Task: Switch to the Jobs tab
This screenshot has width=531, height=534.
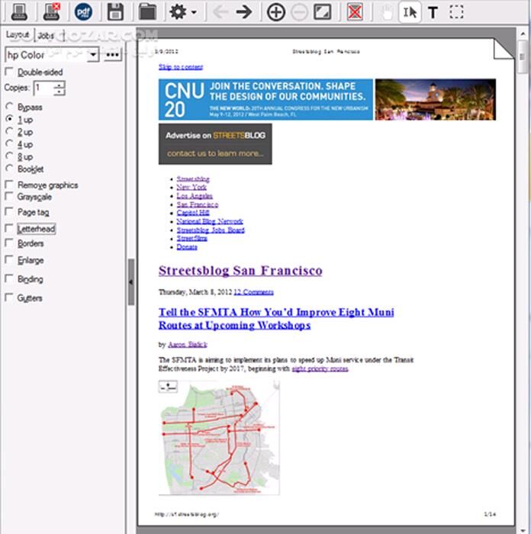Action: 46,35
